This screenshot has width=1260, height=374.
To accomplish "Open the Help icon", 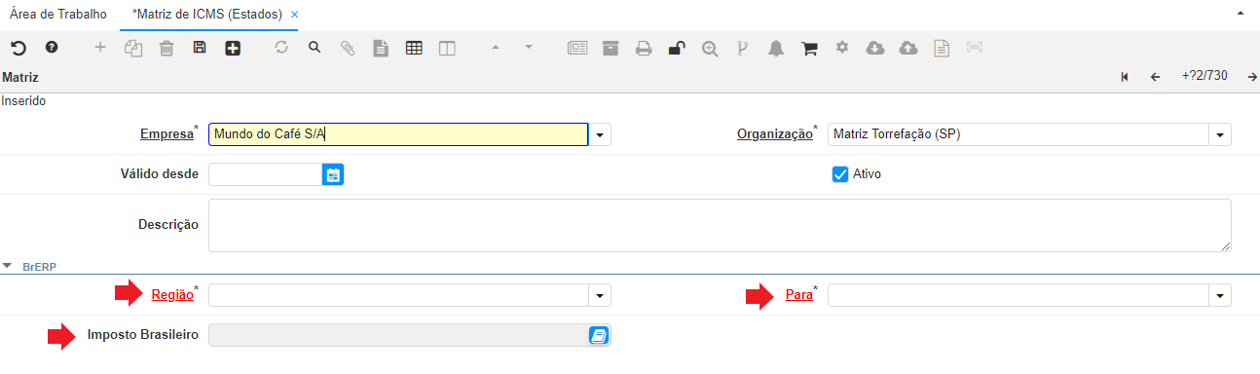I will 52,47.
